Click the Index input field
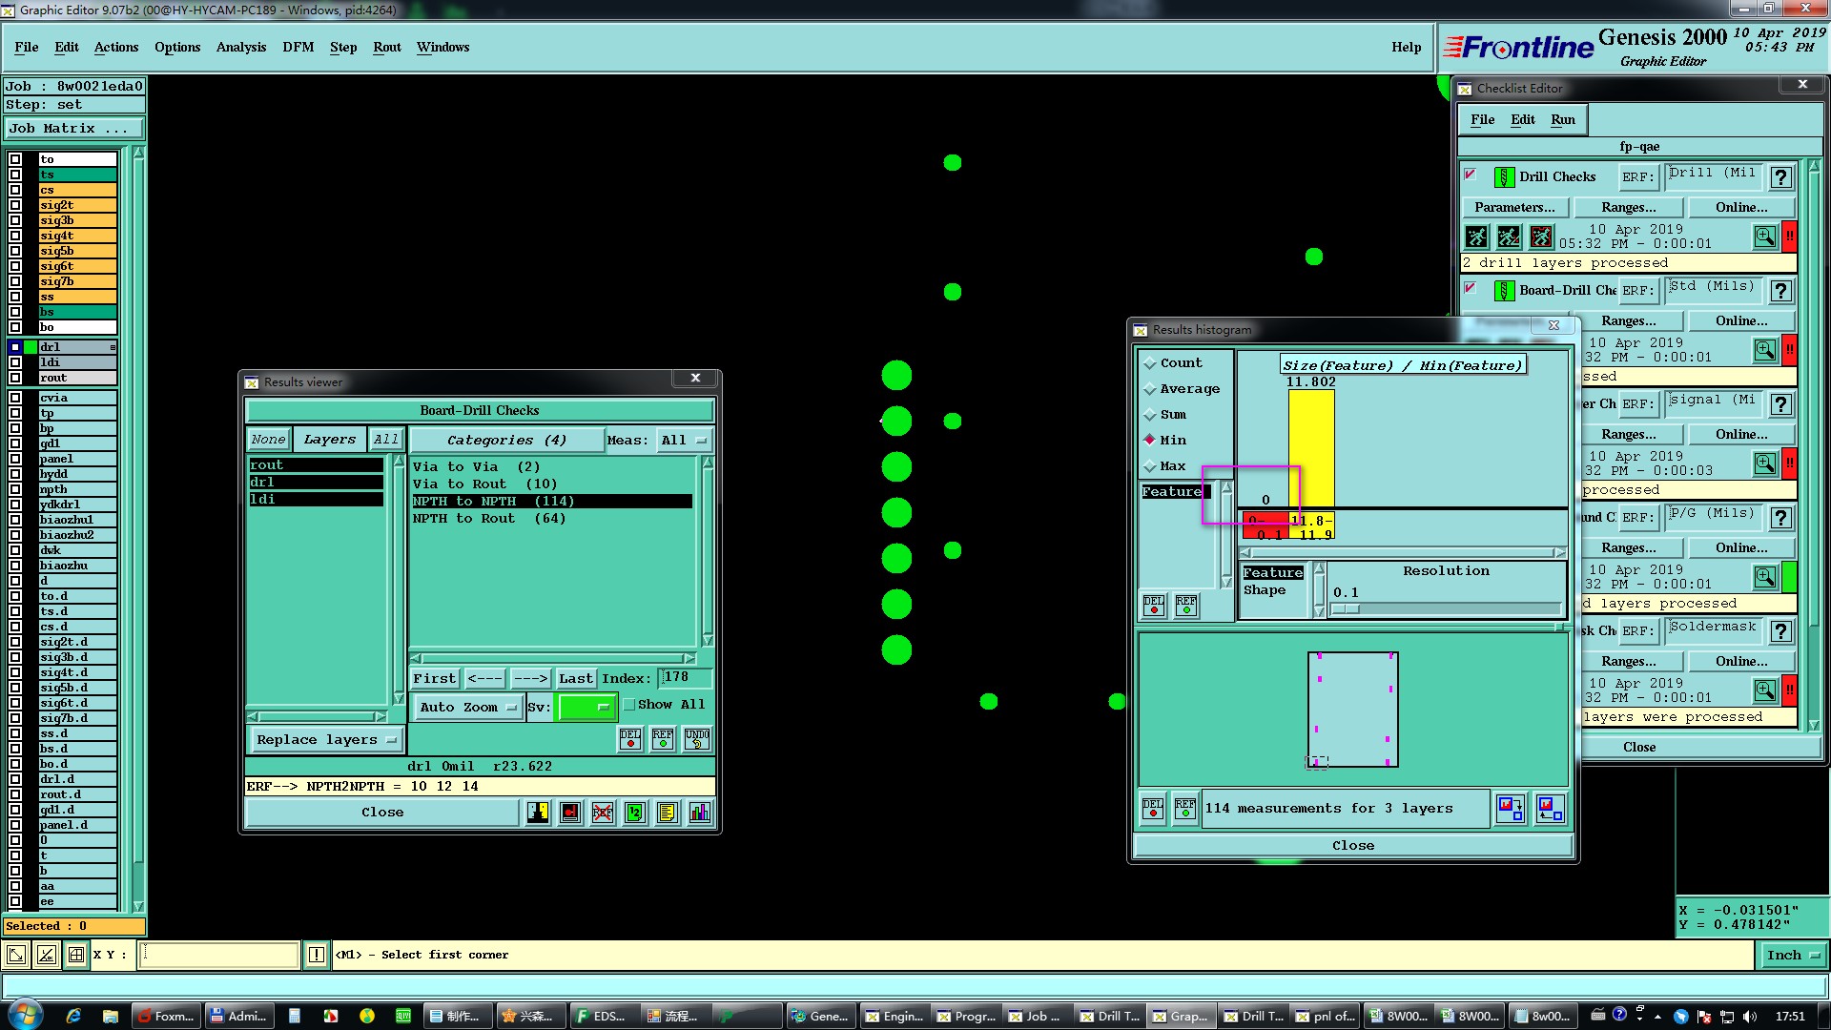 point(686,678)
